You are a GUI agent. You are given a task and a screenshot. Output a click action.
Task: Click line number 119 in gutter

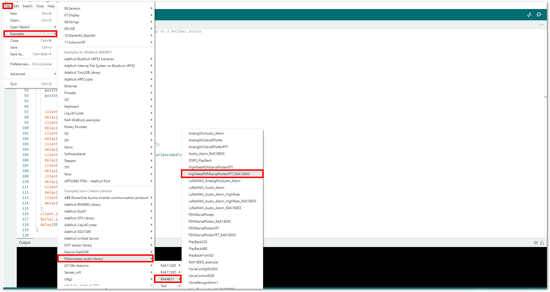click(x=25, y=230)
